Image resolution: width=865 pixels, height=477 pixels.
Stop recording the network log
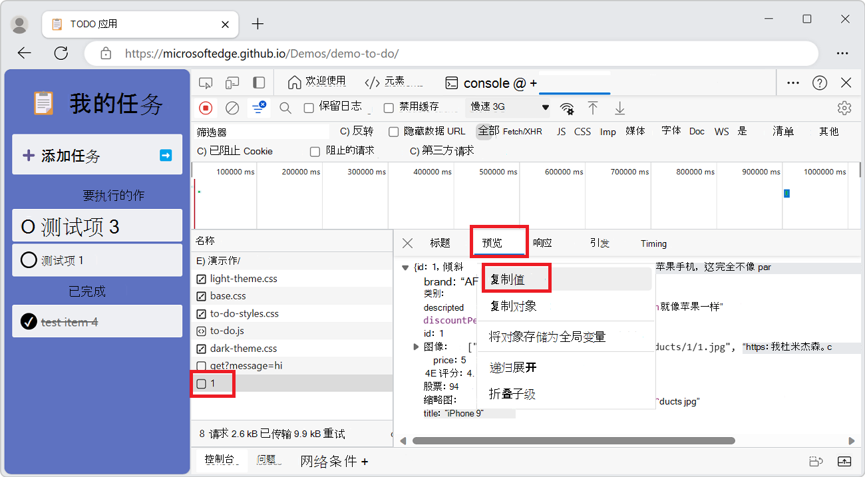(x=206, y=107)
